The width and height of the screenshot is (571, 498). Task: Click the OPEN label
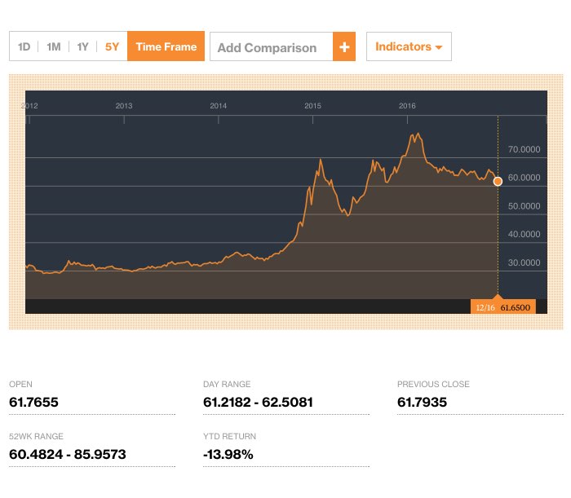[x=20, y=384]
